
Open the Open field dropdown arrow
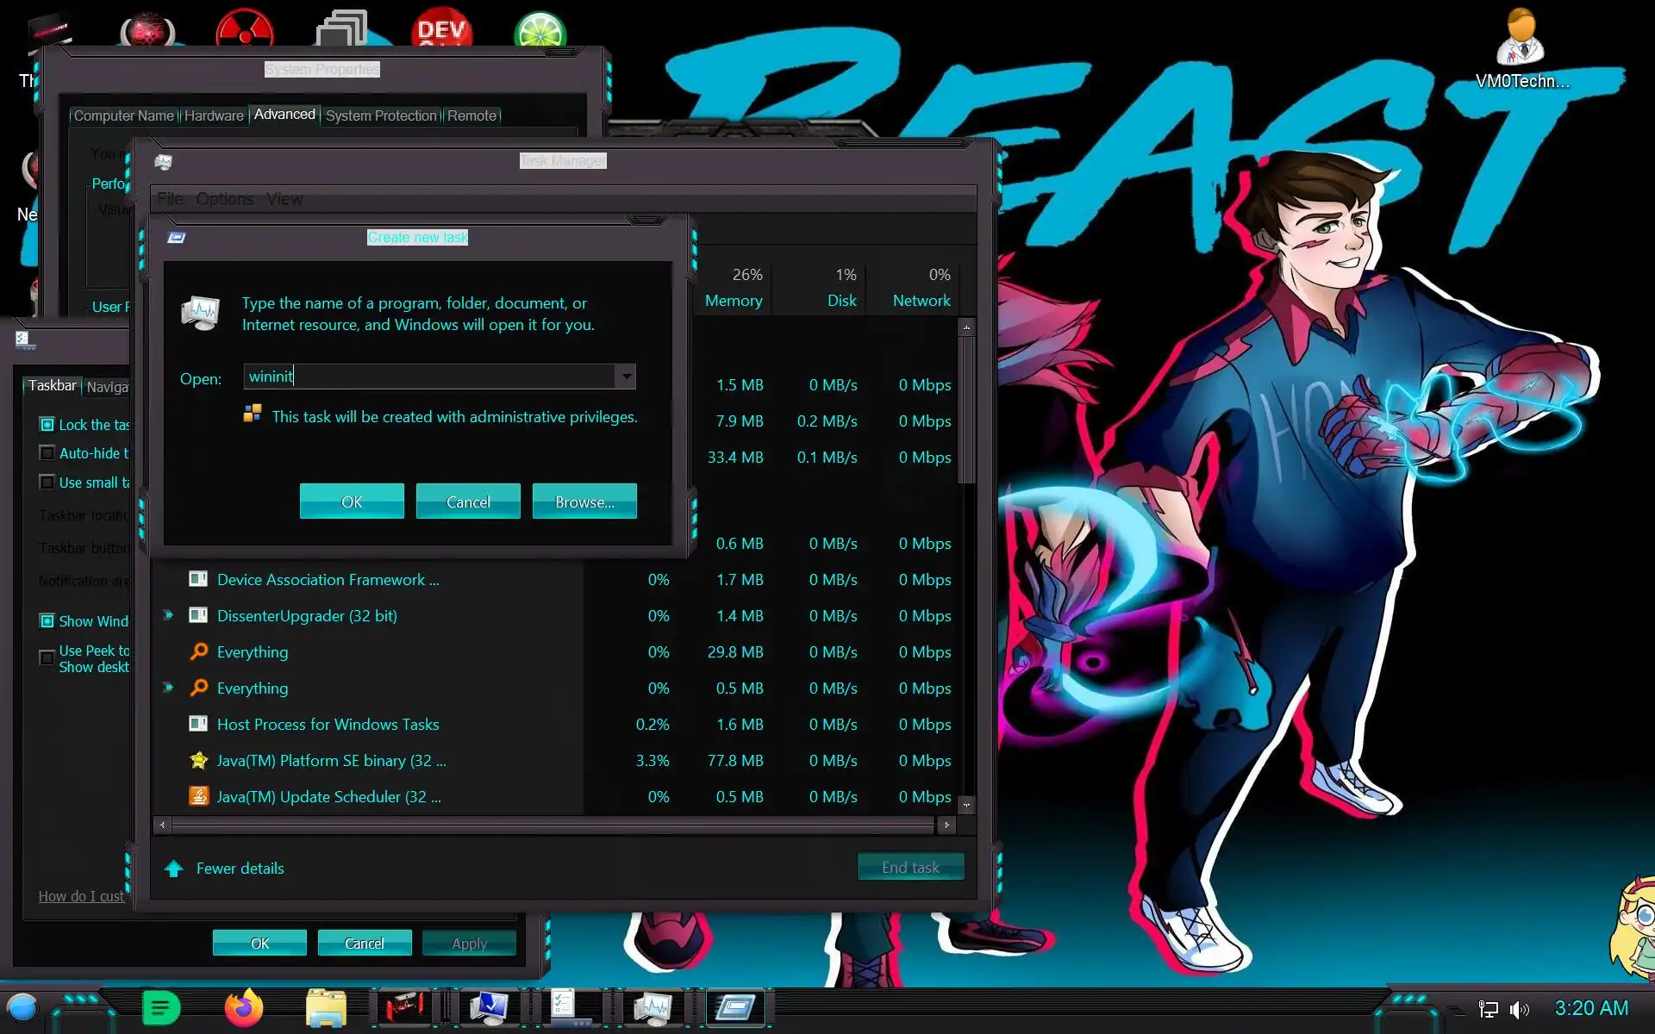tap(626, 377)
